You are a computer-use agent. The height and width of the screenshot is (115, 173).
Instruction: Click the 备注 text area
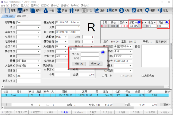coord(155,56)
